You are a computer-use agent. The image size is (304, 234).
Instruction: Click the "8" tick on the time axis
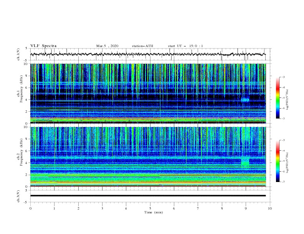pyautogui.click(x=222, y=208)
